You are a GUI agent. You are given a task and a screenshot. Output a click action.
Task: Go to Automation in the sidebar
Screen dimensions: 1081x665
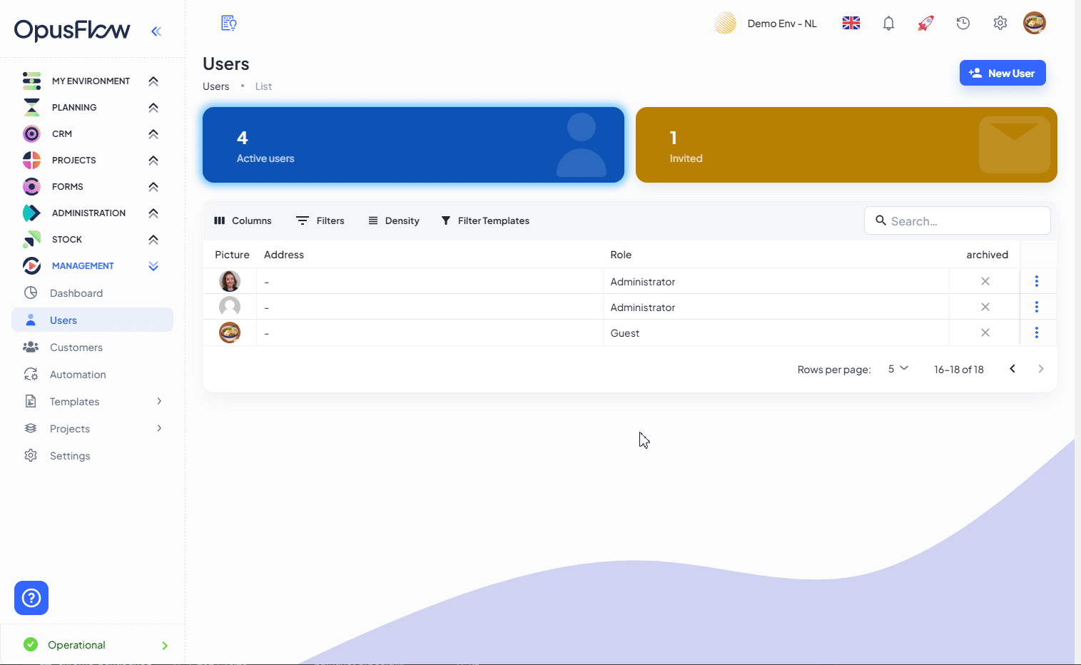point(78,375)
